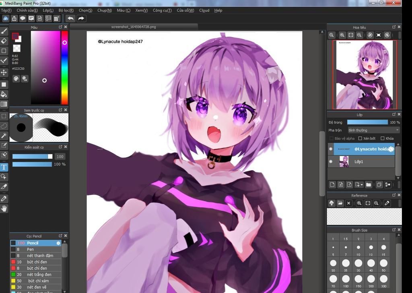Select the nét thanh đậm brush
Screen dimensions: 412x293
point(36,256)
